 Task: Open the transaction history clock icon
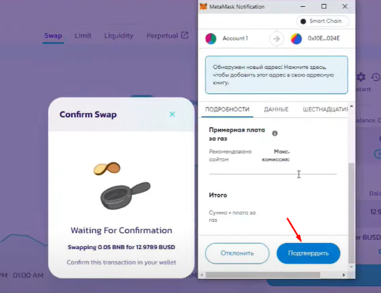(375, 77)
